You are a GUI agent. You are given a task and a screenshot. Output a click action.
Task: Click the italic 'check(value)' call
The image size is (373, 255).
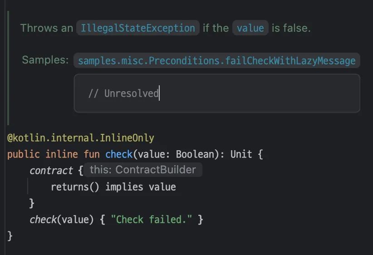pos(61,220)
